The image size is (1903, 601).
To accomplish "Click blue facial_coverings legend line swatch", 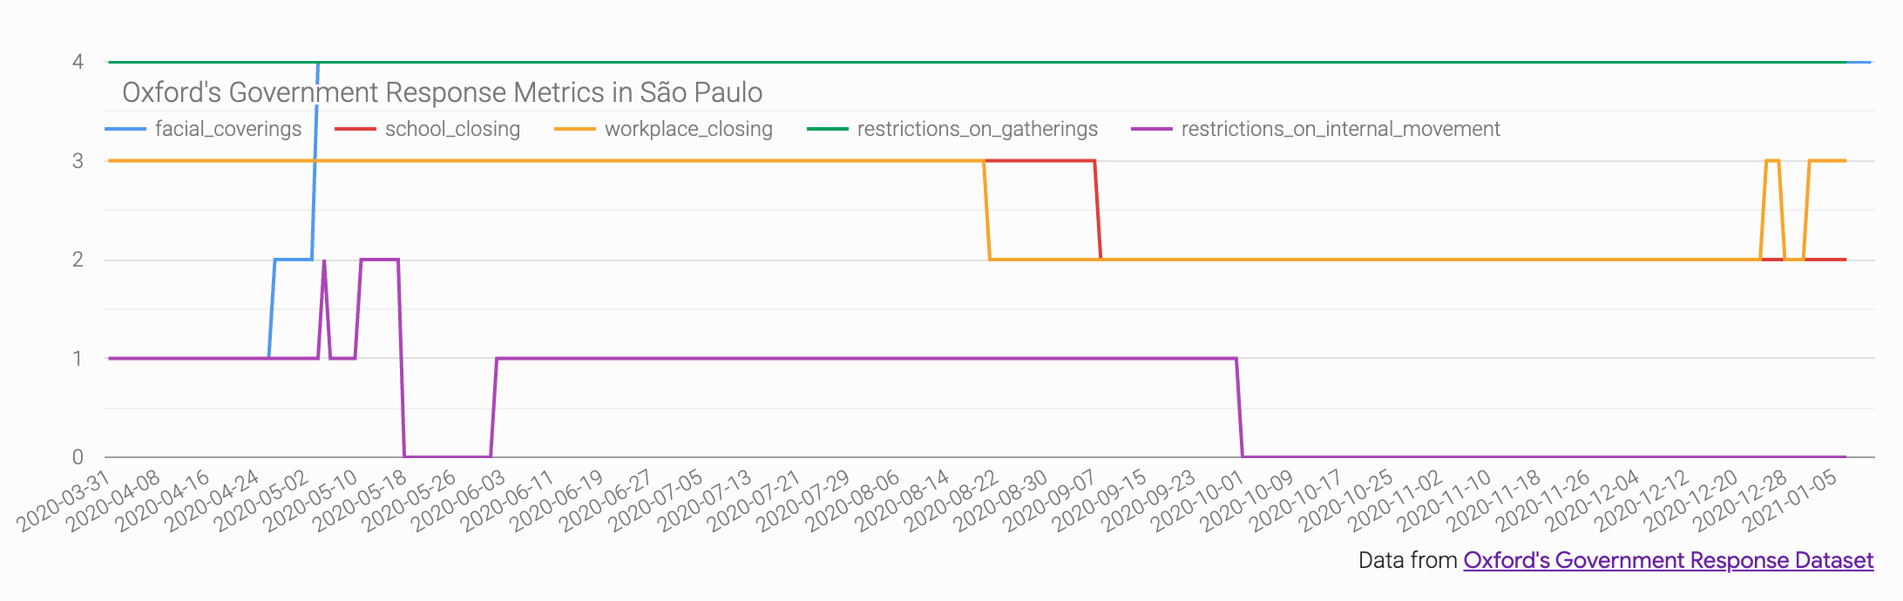I will [x=125, y=129].
